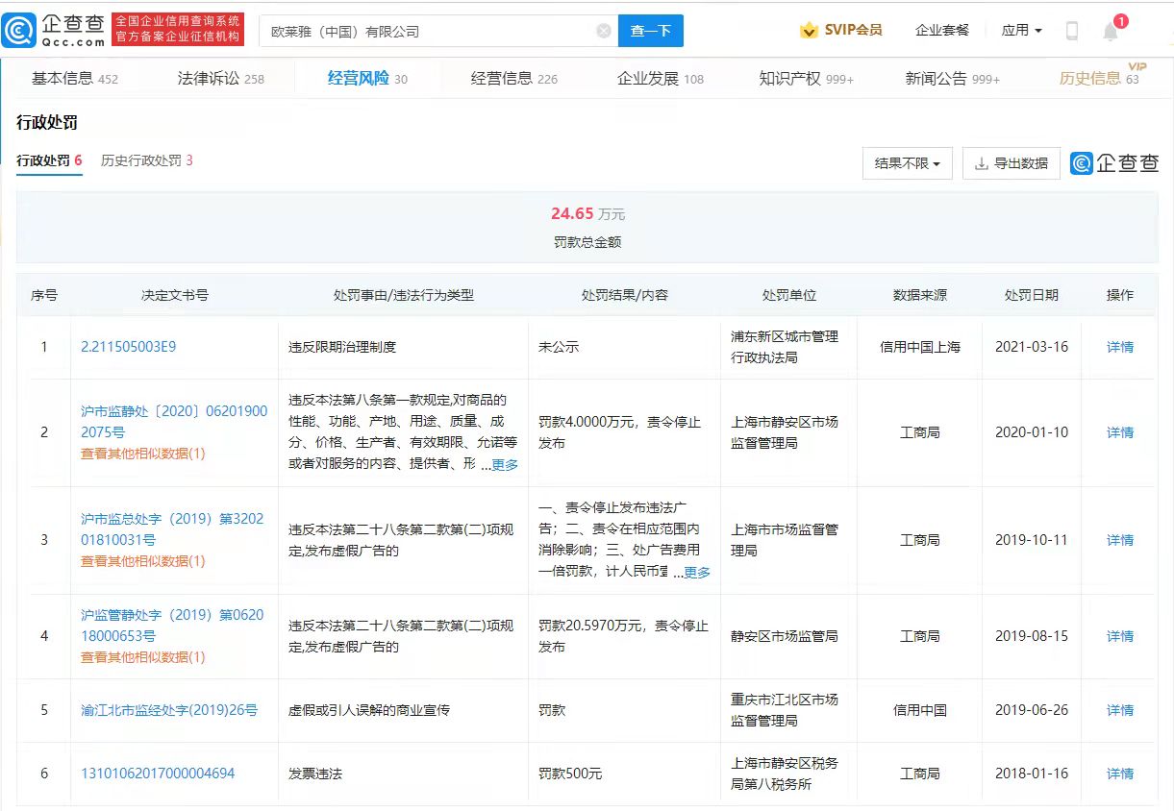The width and height of the screenshot is (1174, 811).
Task: Expand the 应用 dropdown menu
Action: coord(1021,31)
